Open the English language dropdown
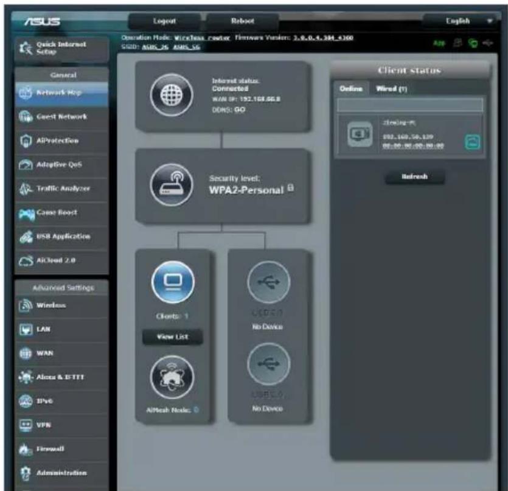 461,21
